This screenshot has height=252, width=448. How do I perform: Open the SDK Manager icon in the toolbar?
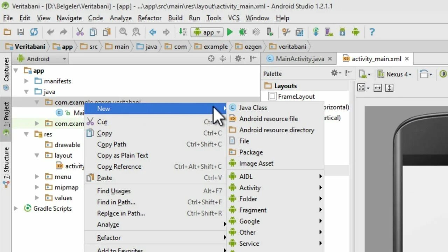coord(342,32)
